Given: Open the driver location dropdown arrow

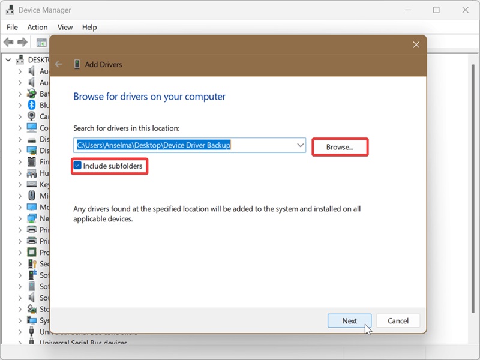Looking at the screenshot, I should (301, 145).
